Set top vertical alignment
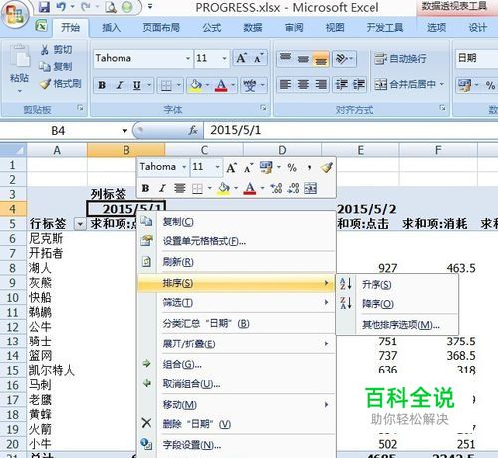 285,59
